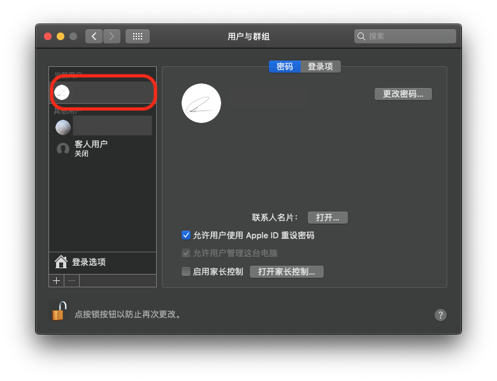Click the house icon for 登录选项
Screen dimensions: 497x381
61,262
